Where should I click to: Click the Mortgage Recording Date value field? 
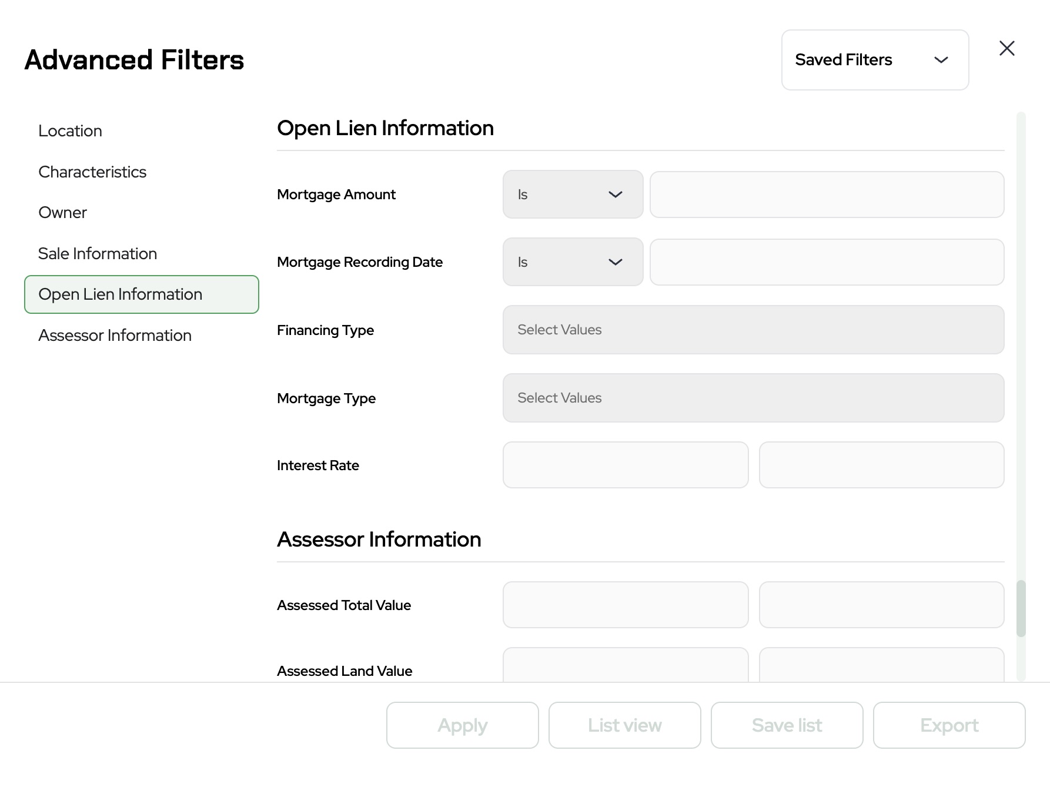(826, 262)
